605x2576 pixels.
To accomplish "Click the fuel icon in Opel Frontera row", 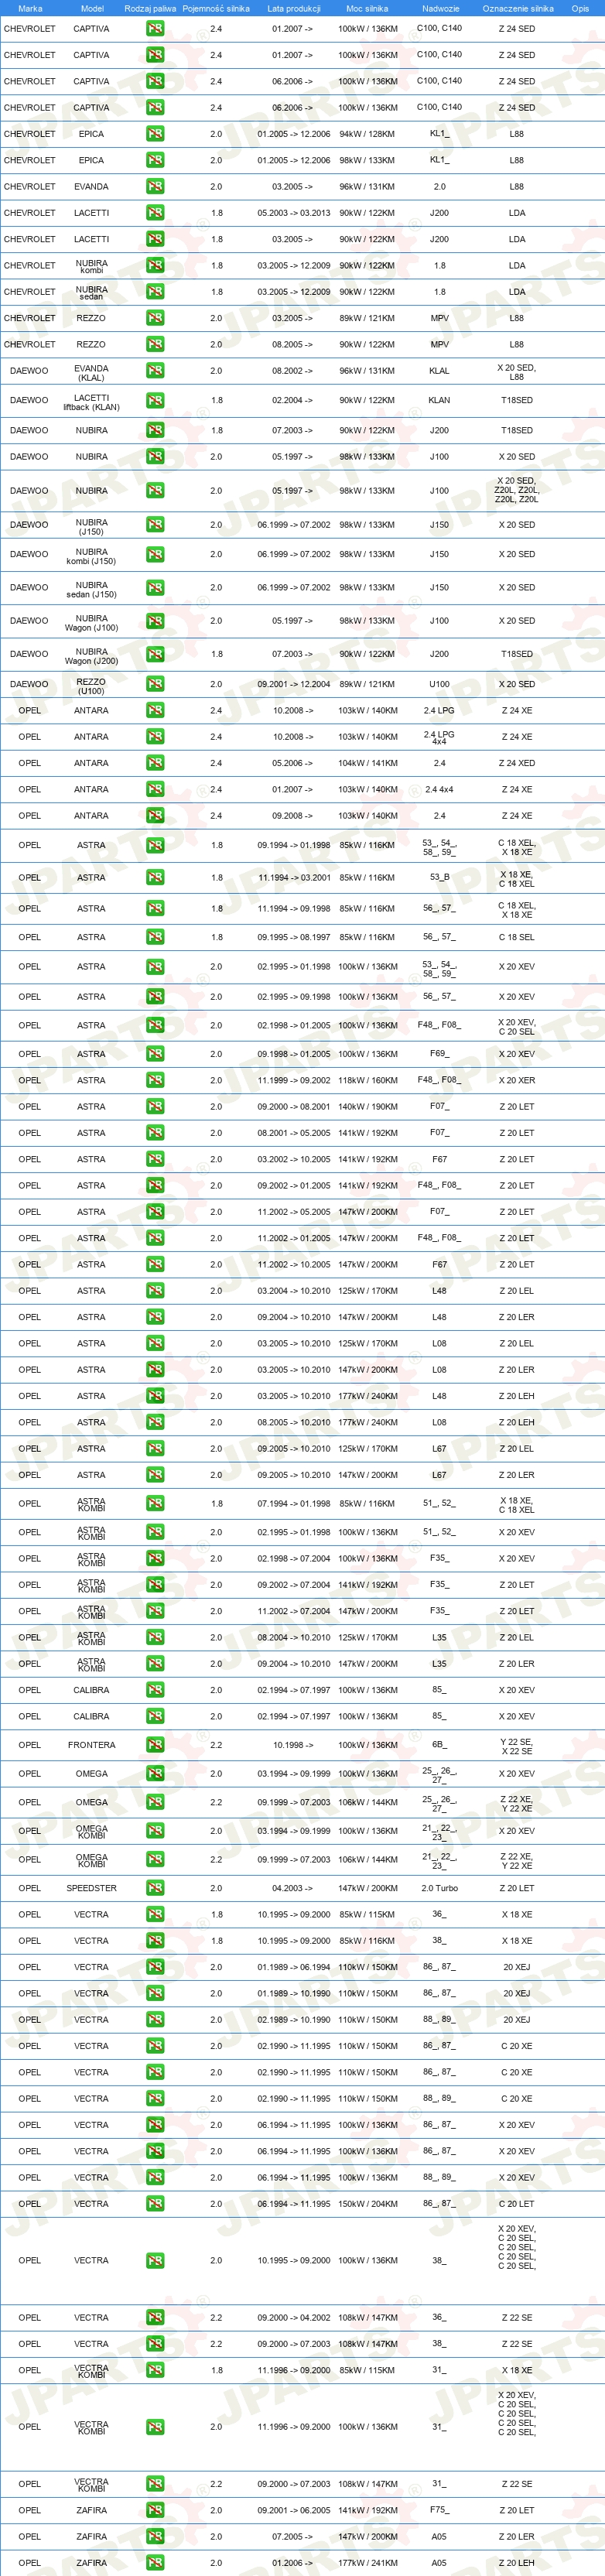I will point(155,1745).
